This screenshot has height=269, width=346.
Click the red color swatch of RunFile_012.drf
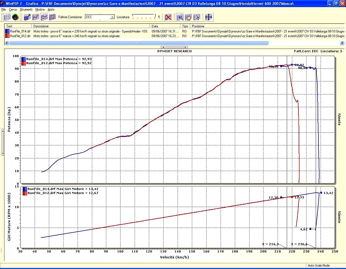pyautogui.click(x=7, y=36)
